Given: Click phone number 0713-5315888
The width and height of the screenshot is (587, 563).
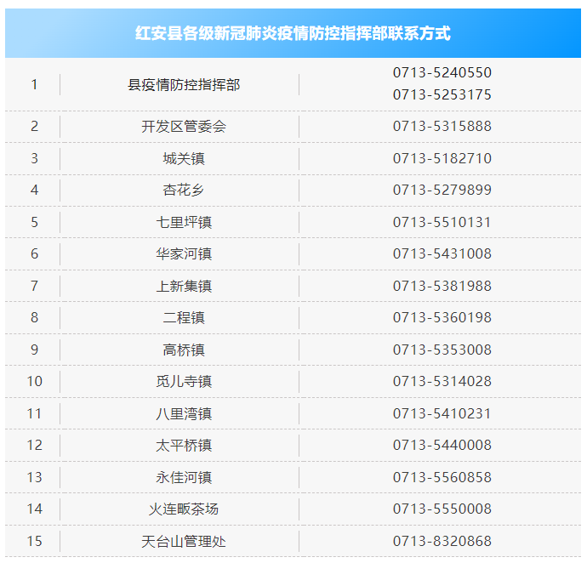Looking at the screenshot, I should click(x=442, y=127).
